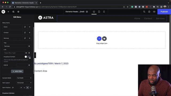Click author link pezidigaso7509
The image size is (171, 96).
pyautogui.click(x=45, y=63)
